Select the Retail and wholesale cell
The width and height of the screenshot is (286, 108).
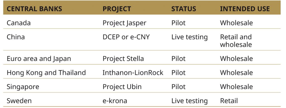pyautogui.click(x=236, y=41)
